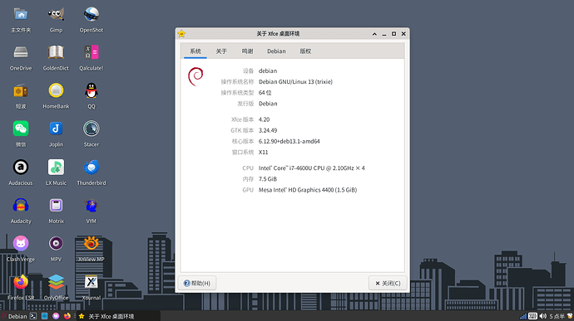
Task: Select 关于 Xfce 桌面环境 taskbar window button
Action: coord(118,316)
